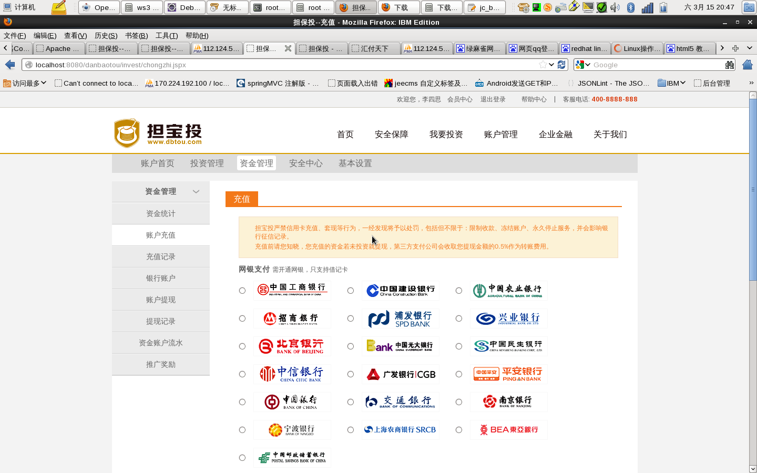Open the URL history dropdown arrow
Image resolution: width=757 pixels, height=473 pixels.
[551, 65]
